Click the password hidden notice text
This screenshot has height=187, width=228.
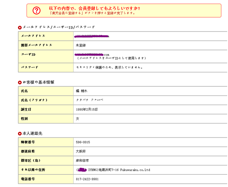(x=110, y=68)
